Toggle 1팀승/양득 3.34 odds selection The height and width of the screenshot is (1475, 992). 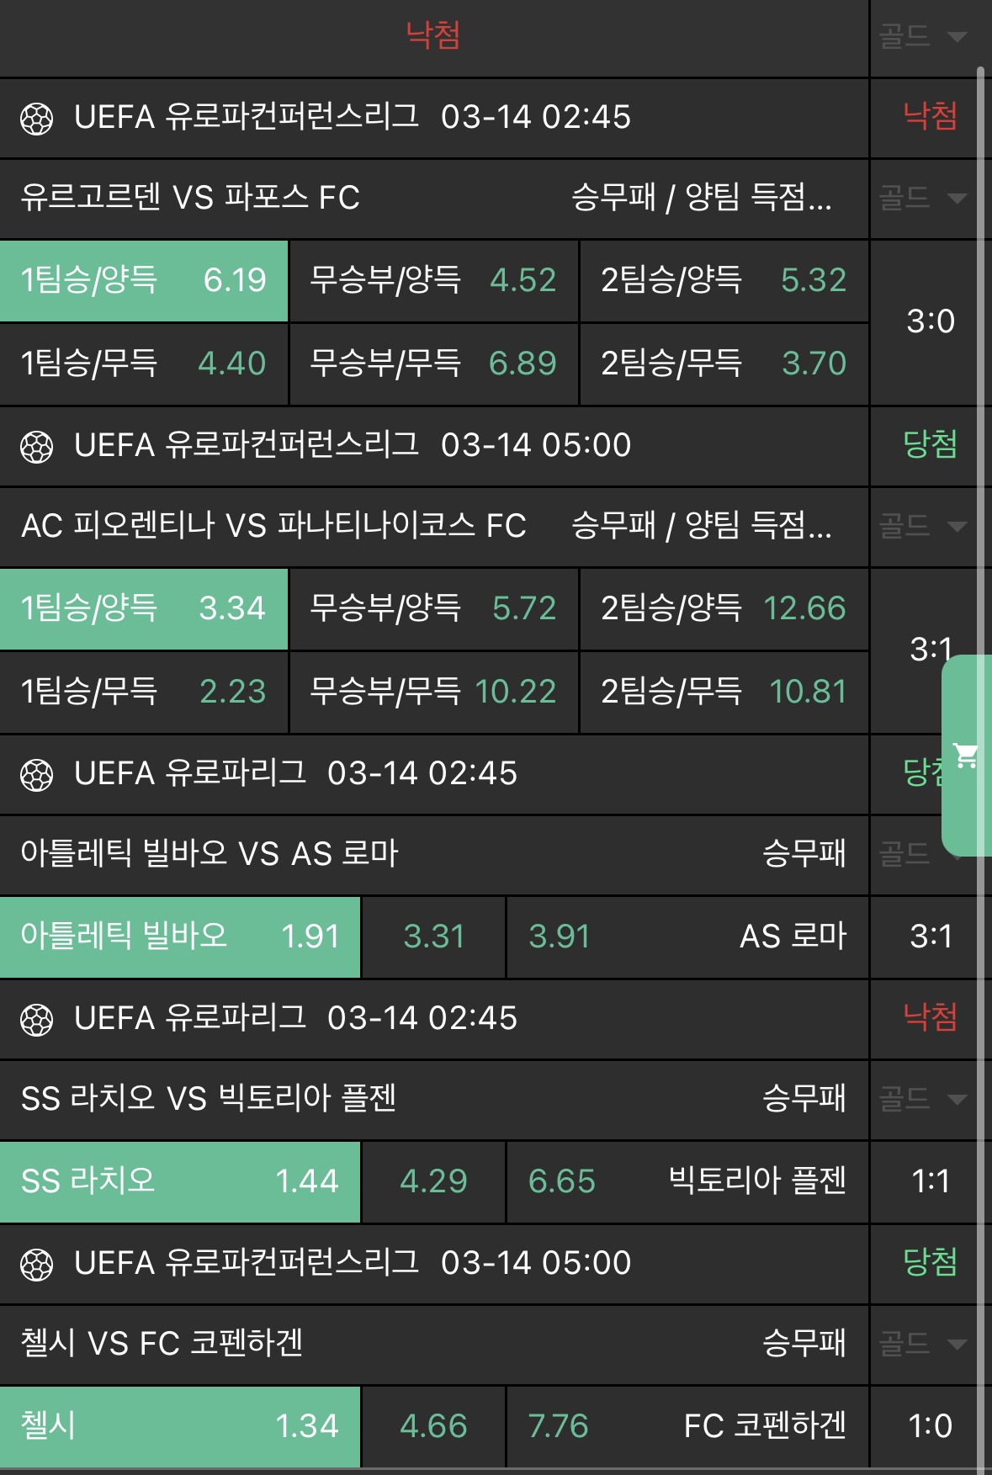tap(144, 608)
